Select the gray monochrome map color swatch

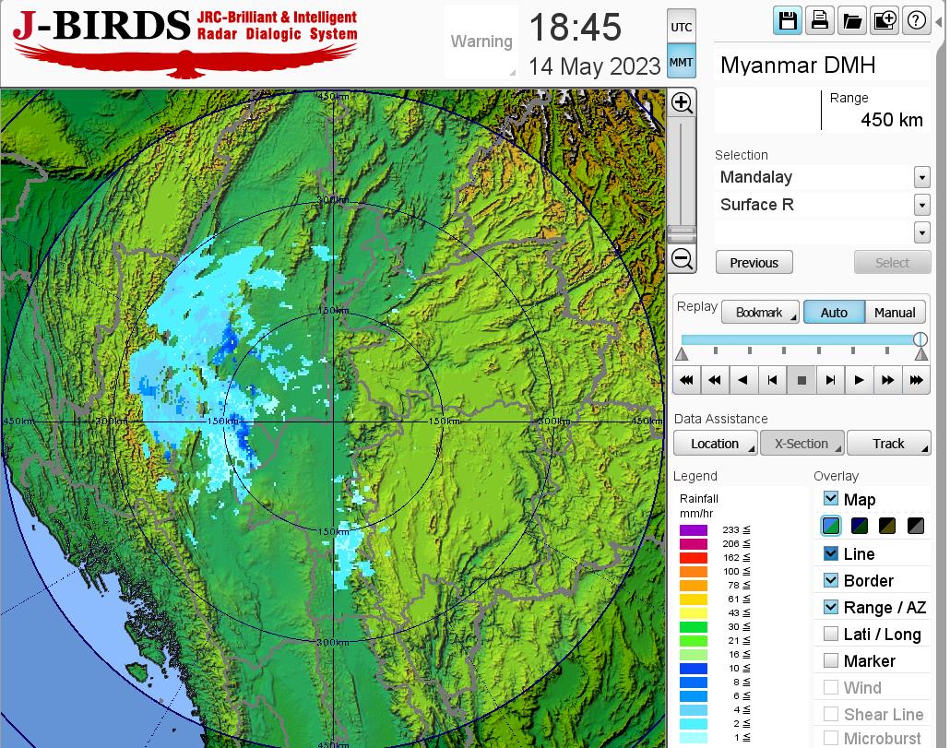(916, 527)
